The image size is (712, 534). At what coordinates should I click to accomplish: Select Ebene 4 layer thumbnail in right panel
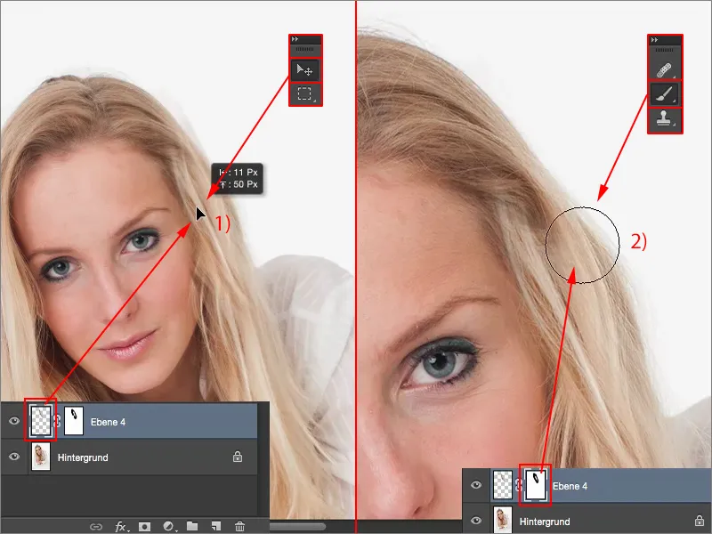point(502,485)
